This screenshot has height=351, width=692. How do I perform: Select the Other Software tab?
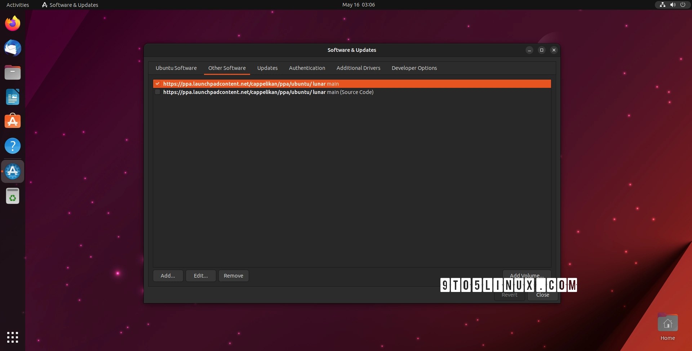click(x=227, y=68)
